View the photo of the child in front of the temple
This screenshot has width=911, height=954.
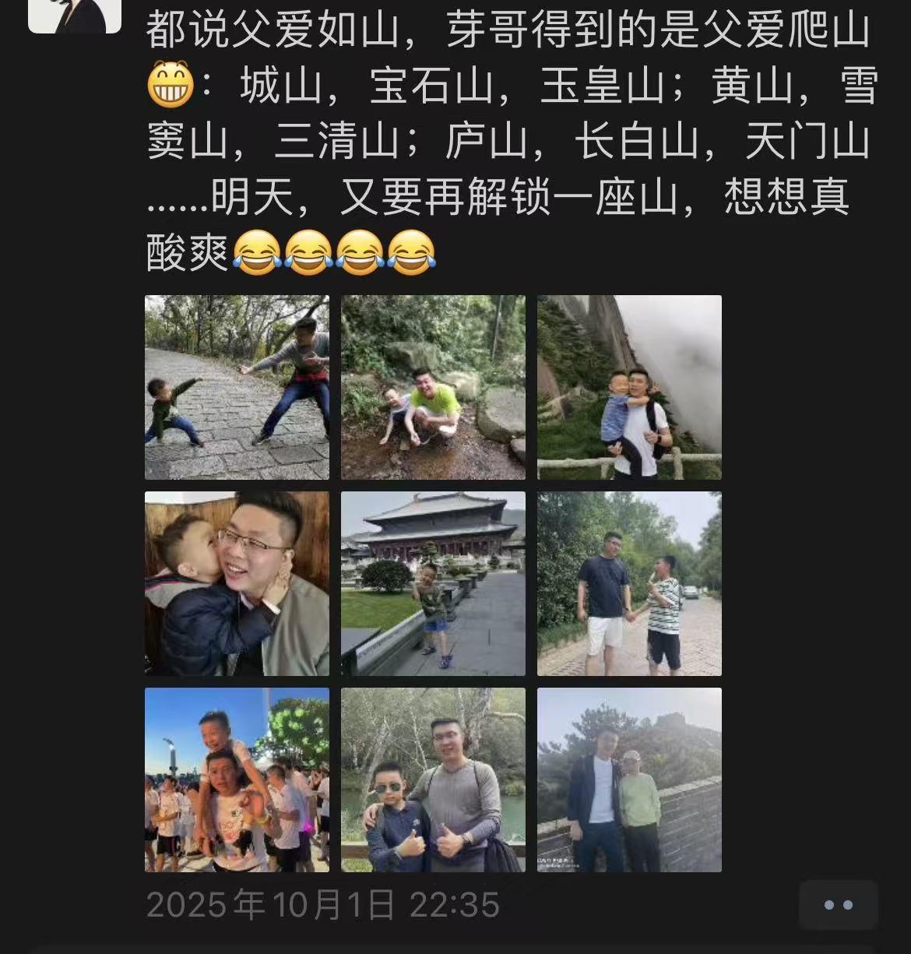pyautogui.click(x=433, y=583)
